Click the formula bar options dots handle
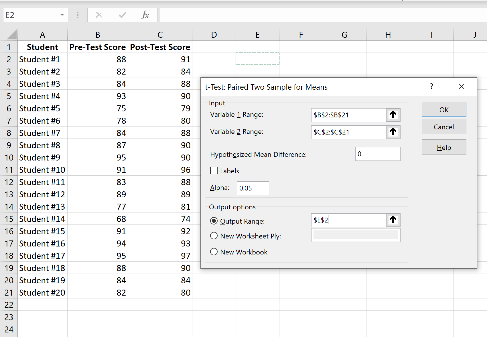The image size is (487, 337). point(78,15)
